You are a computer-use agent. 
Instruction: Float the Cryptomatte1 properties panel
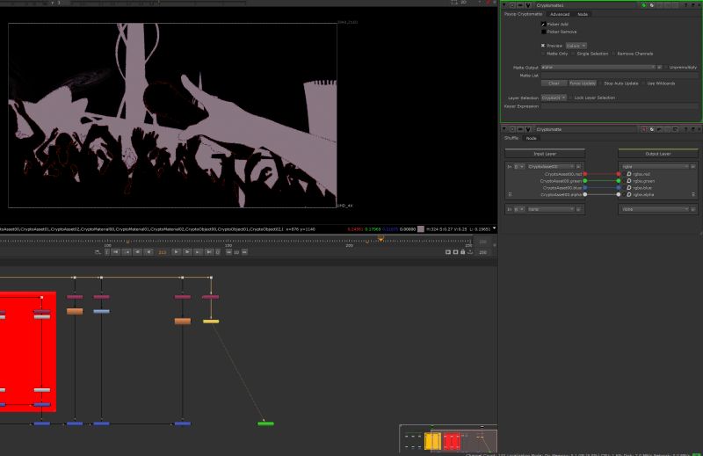click(x=692, y=5)
